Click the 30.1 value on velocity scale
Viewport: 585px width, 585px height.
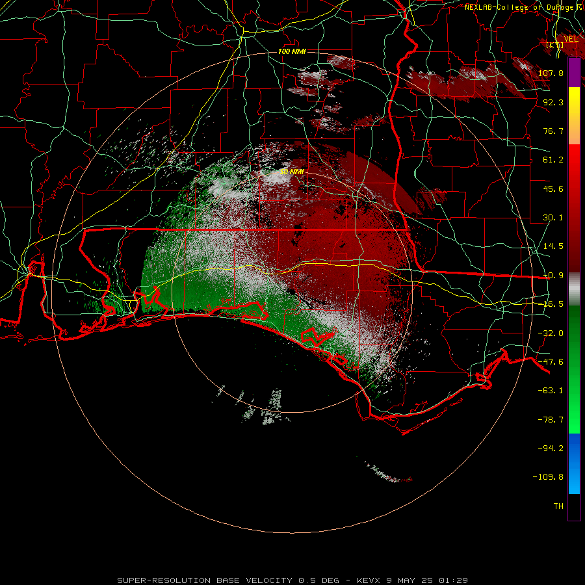click(553, 218)
